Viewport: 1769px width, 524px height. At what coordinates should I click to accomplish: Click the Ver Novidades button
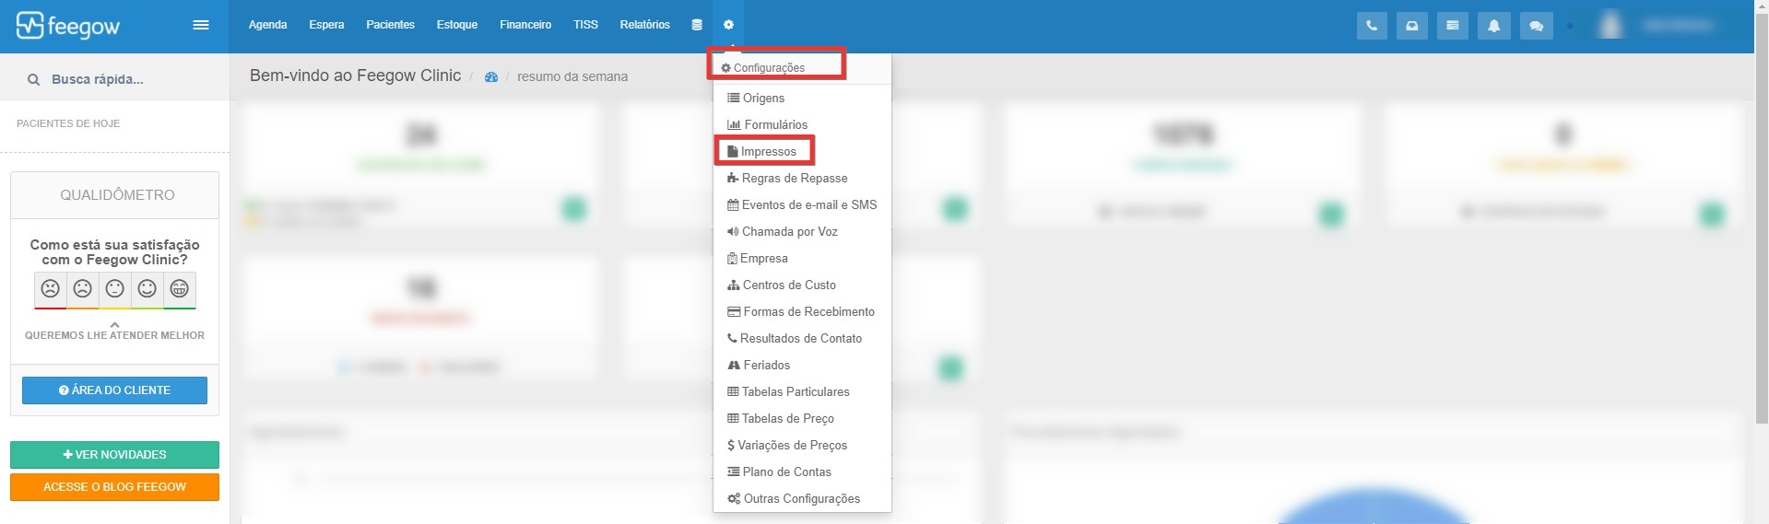point(114,455)
